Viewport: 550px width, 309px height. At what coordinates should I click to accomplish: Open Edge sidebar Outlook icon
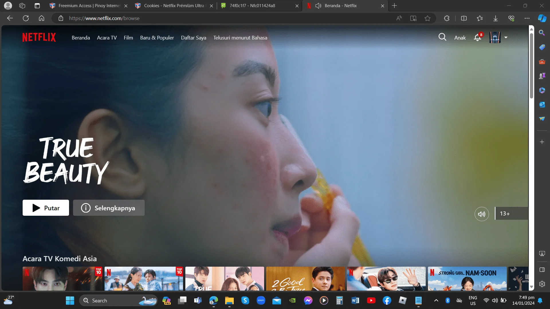pyautogui.click(x=542, y=105)
